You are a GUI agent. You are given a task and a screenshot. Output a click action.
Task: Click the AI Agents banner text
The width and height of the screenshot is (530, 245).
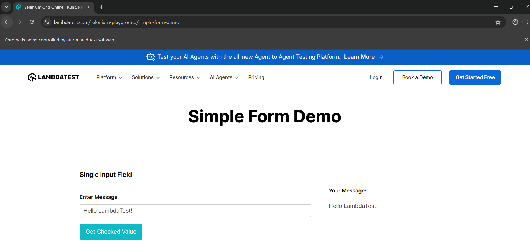pos(249,57)
